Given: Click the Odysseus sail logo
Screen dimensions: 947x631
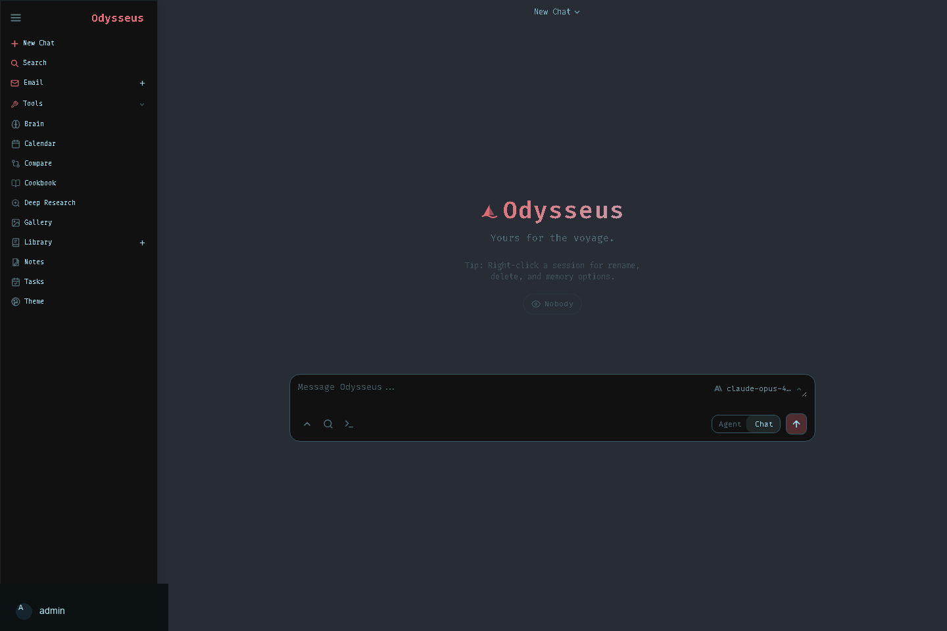Looking at the screenshot, I should coord(489,211).
